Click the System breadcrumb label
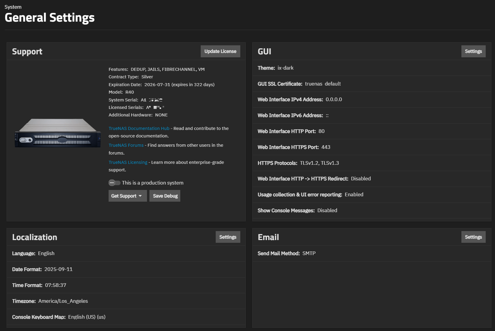The height and width of the screenshot is (331, 495). click(13, 7)
